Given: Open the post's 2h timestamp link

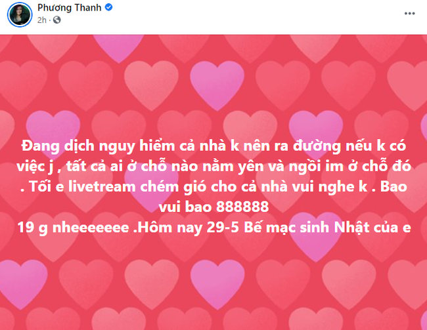Looking at the screenshot, I should click(x=42, y=20).
